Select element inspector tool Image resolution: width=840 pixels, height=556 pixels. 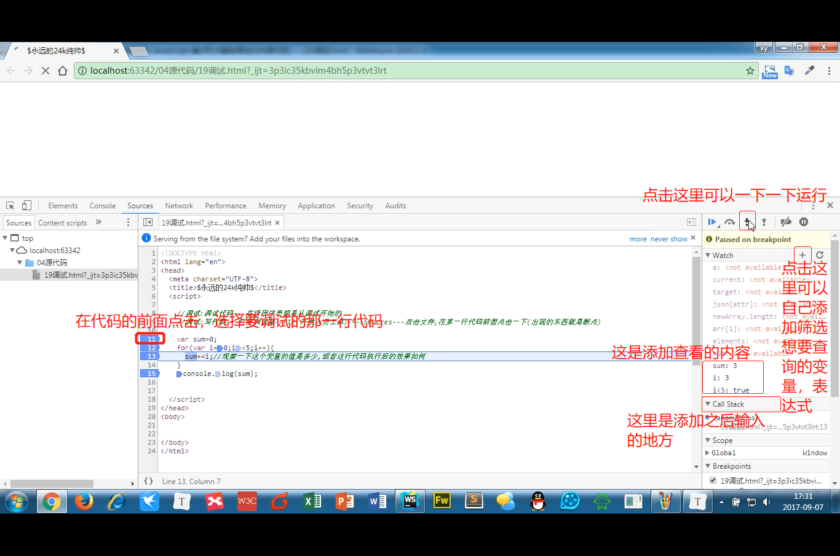click(x=10, y=206)
